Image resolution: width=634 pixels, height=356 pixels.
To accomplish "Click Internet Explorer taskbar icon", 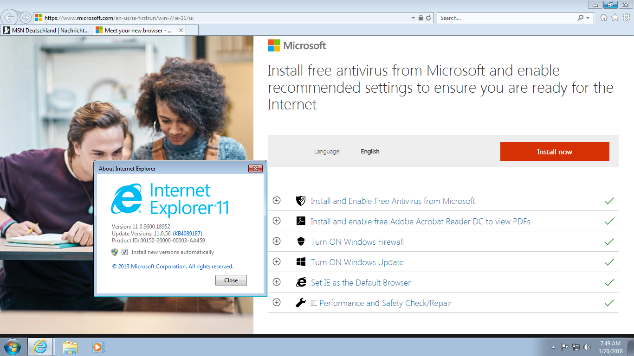I will point(40,347).
